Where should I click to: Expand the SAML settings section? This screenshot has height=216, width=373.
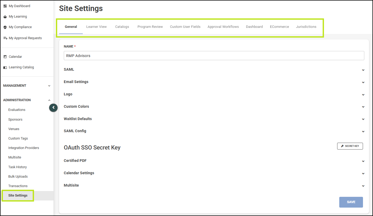tap(214, 70)
